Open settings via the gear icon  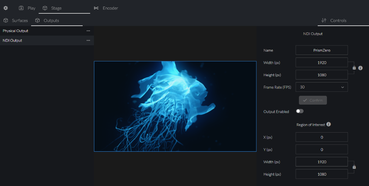pyautogui.click(x=6, y=8)
